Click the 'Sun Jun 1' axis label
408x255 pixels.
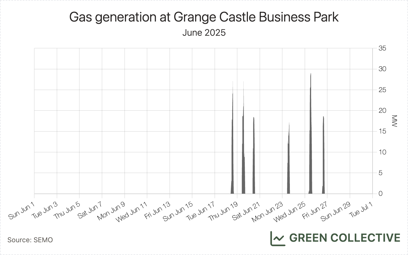click(22, 210)
